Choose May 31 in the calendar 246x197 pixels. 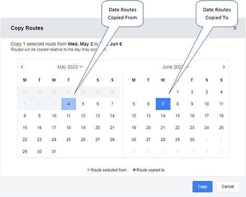(54, 152)
